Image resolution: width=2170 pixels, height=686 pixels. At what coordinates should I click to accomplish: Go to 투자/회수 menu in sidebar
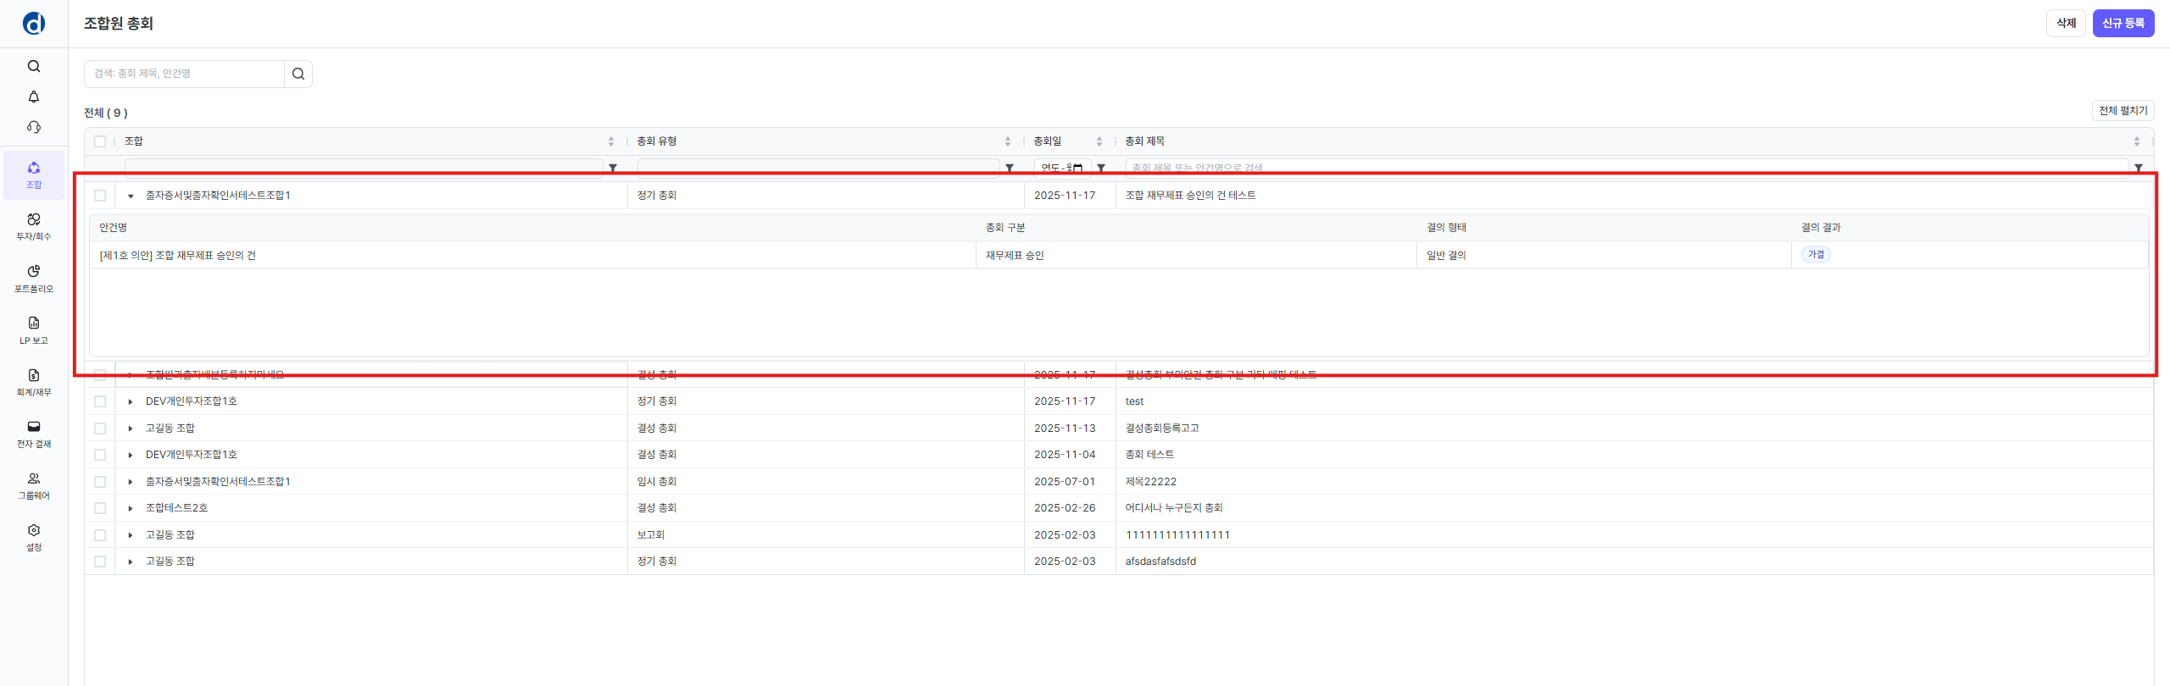[34, 227]
